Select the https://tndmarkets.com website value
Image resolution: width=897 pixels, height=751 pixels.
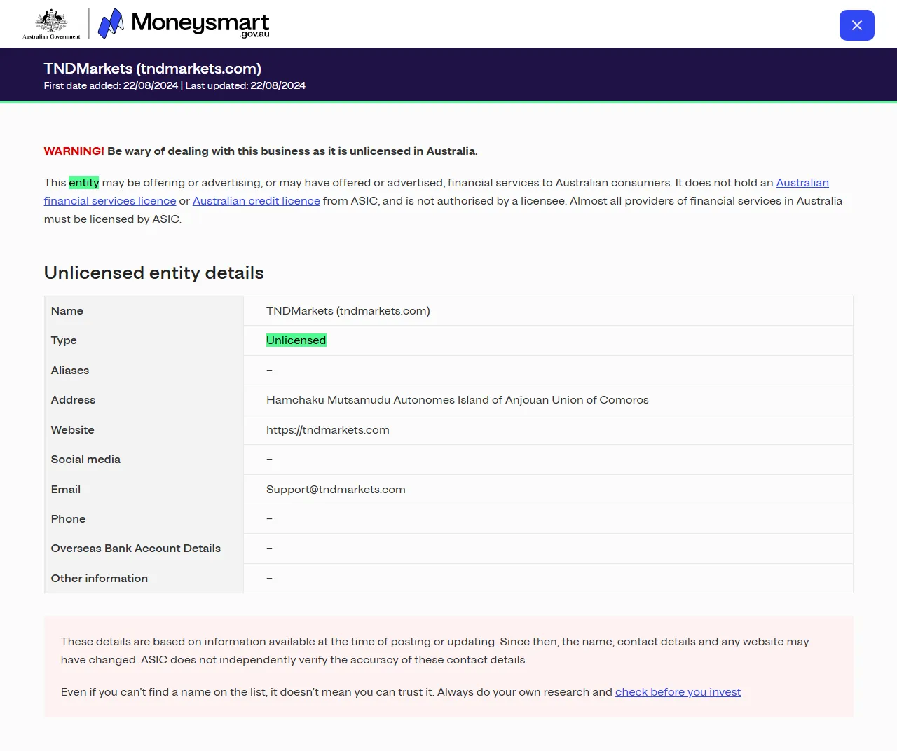(328, 430)
